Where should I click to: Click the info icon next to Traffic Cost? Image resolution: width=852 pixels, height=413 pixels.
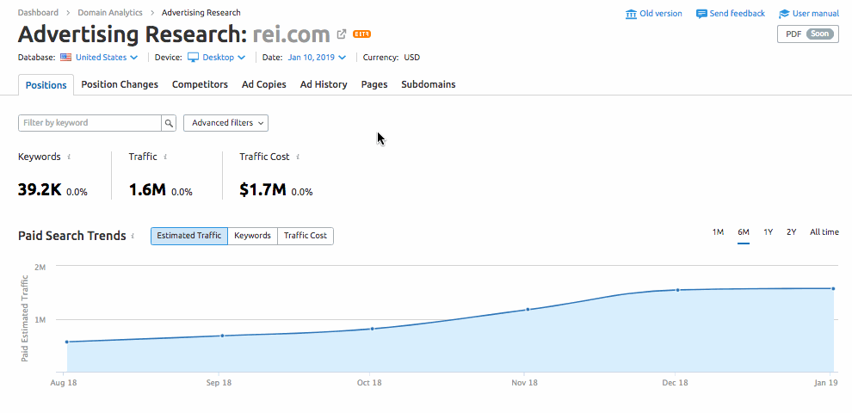pyautogui.click(x=298, y=157)
